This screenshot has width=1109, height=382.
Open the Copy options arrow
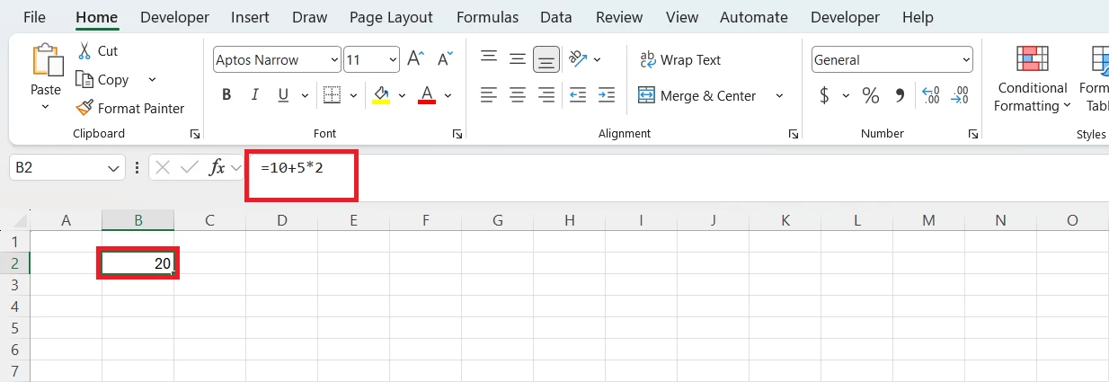[152, 80]
